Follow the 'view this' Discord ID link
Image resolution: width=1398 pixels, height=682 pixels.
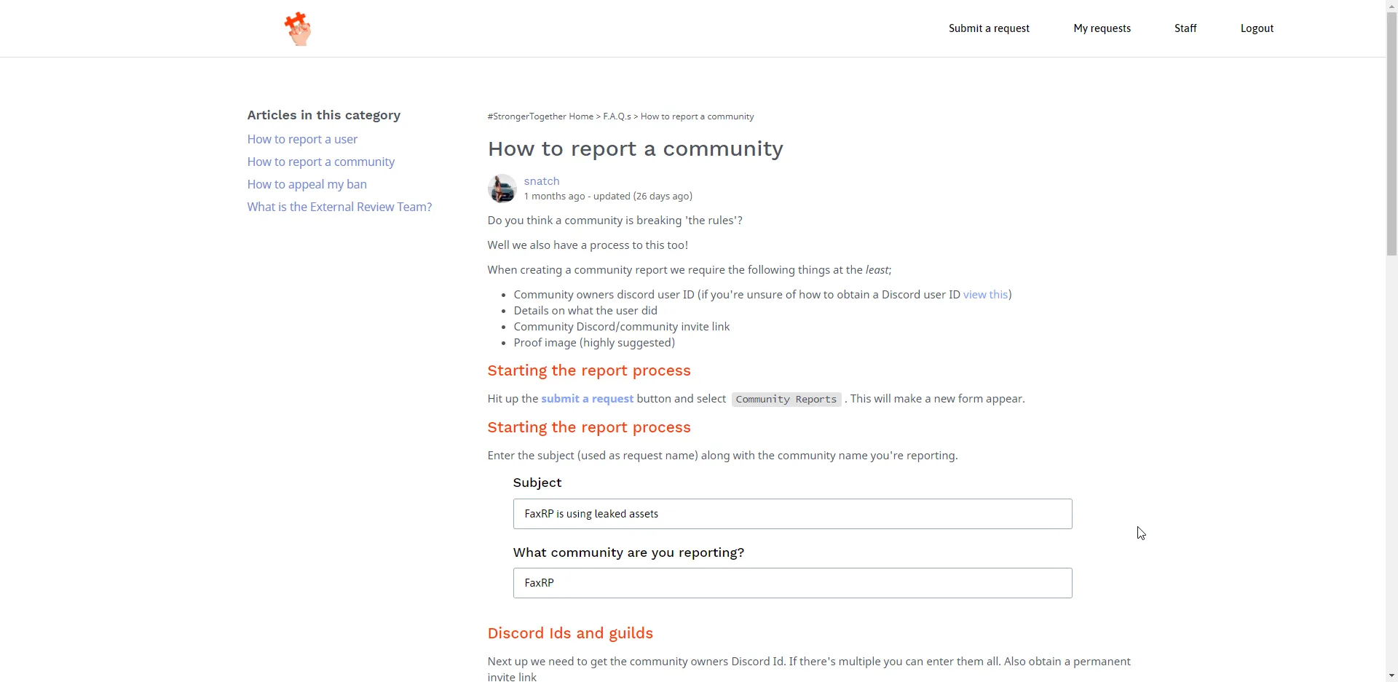point(985,295)
